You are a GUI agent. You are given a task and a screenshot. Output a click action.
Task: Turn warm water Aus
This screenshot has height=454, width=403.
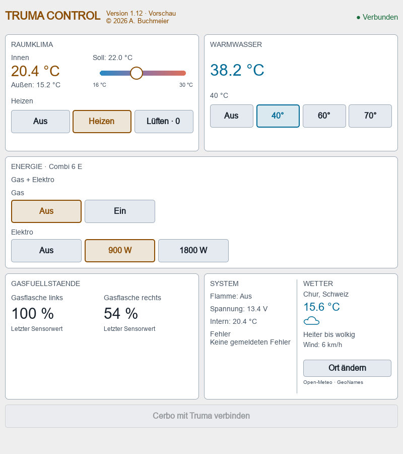pyautogui.click(x=232, y=116)
